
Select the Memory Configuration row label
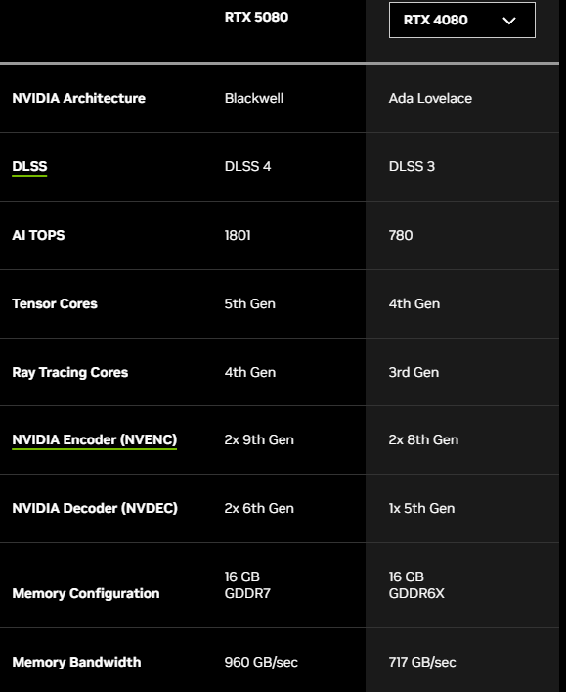coord(86,593)
